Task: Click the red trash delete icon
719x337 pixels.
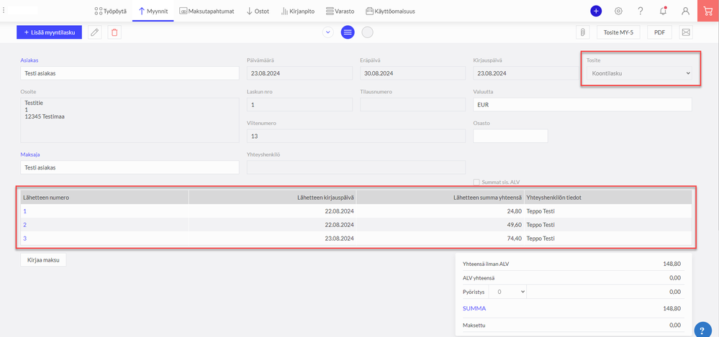Action: coord(115,32)
